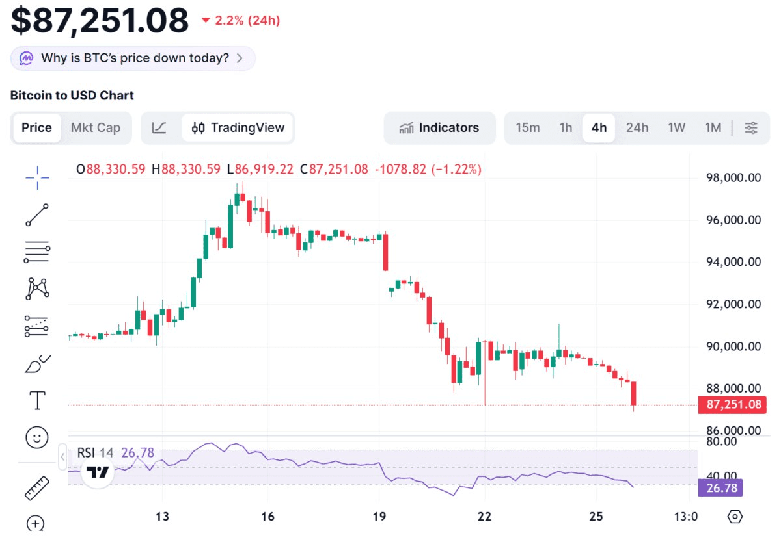Switch to TradingView candlestick chart
Image resolution: width=781 pixels, height=542 pixels.
pyautogui.click(x=238, y=128)
